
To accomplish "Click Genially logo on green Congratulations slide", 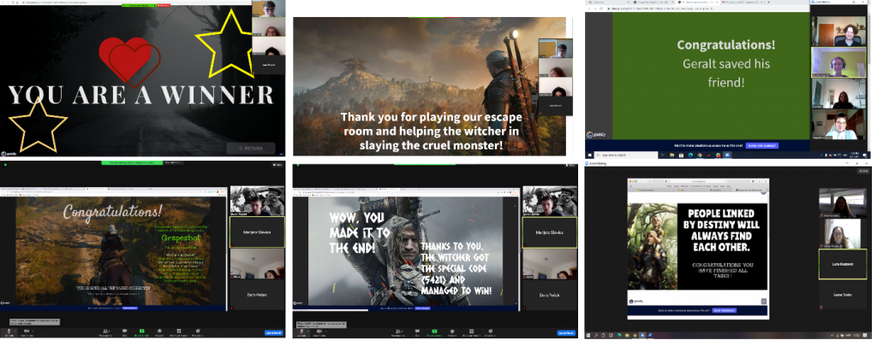I will pyautogui.click(x=597, y=134).
